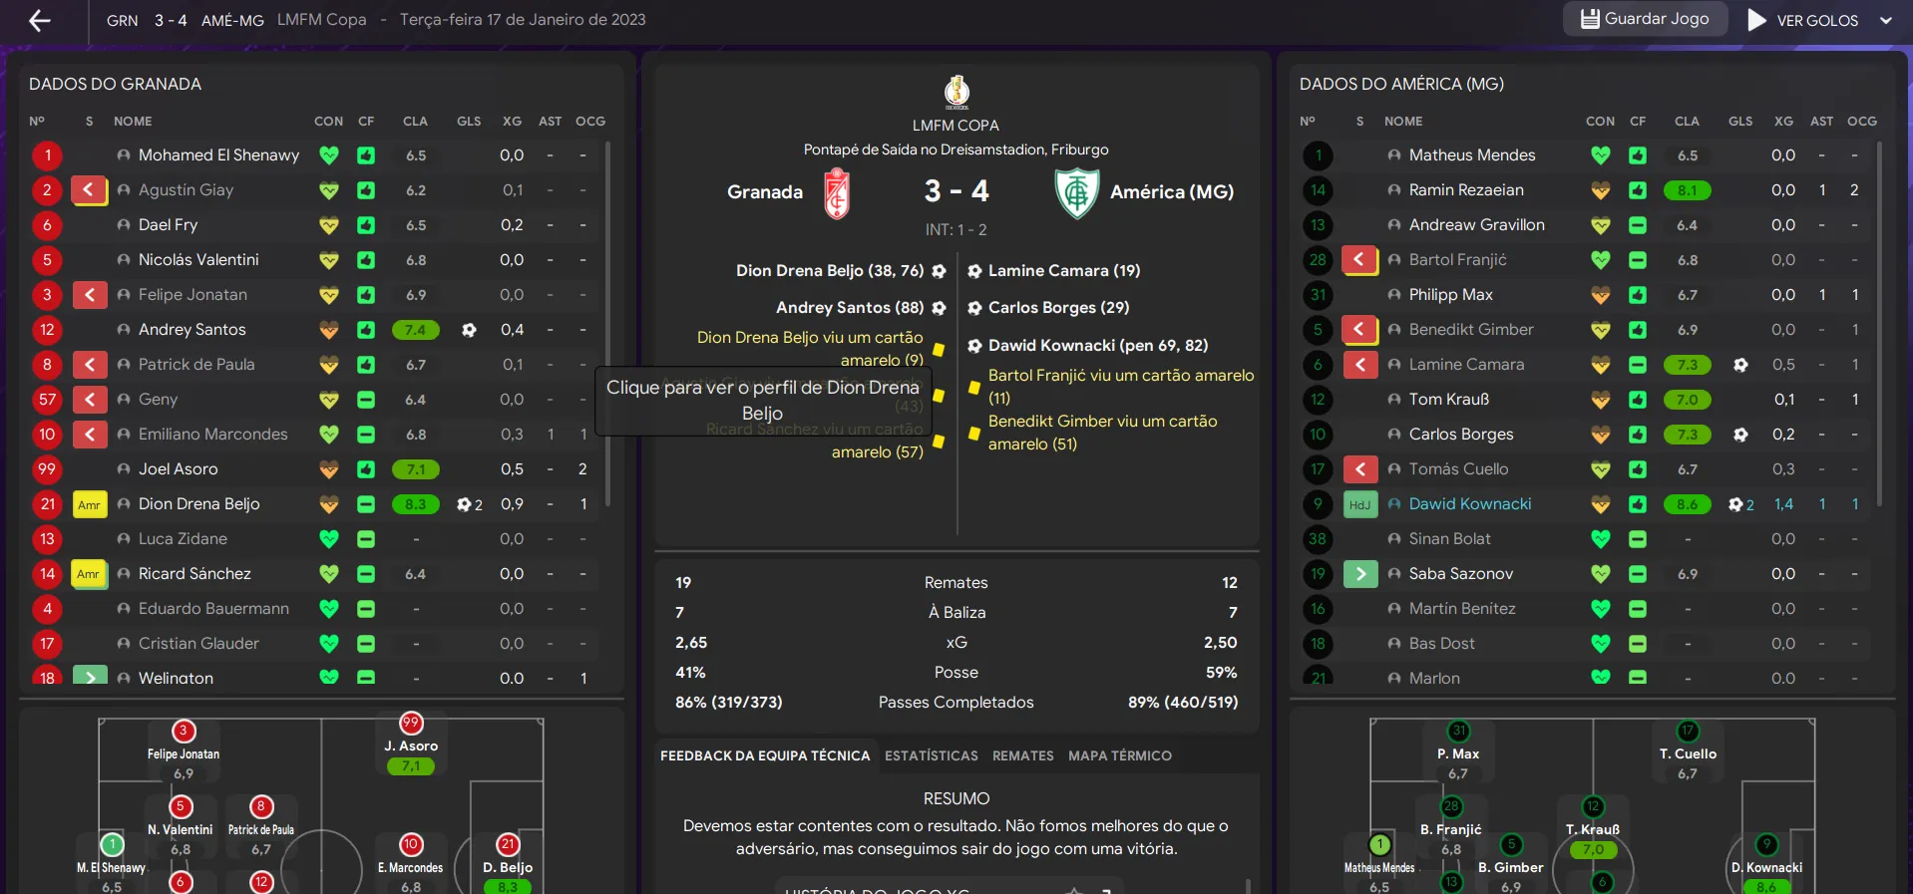Click J. Asoro's marker on the pitch
This screenshot has width=1913, height=894.
pos(411,724)
